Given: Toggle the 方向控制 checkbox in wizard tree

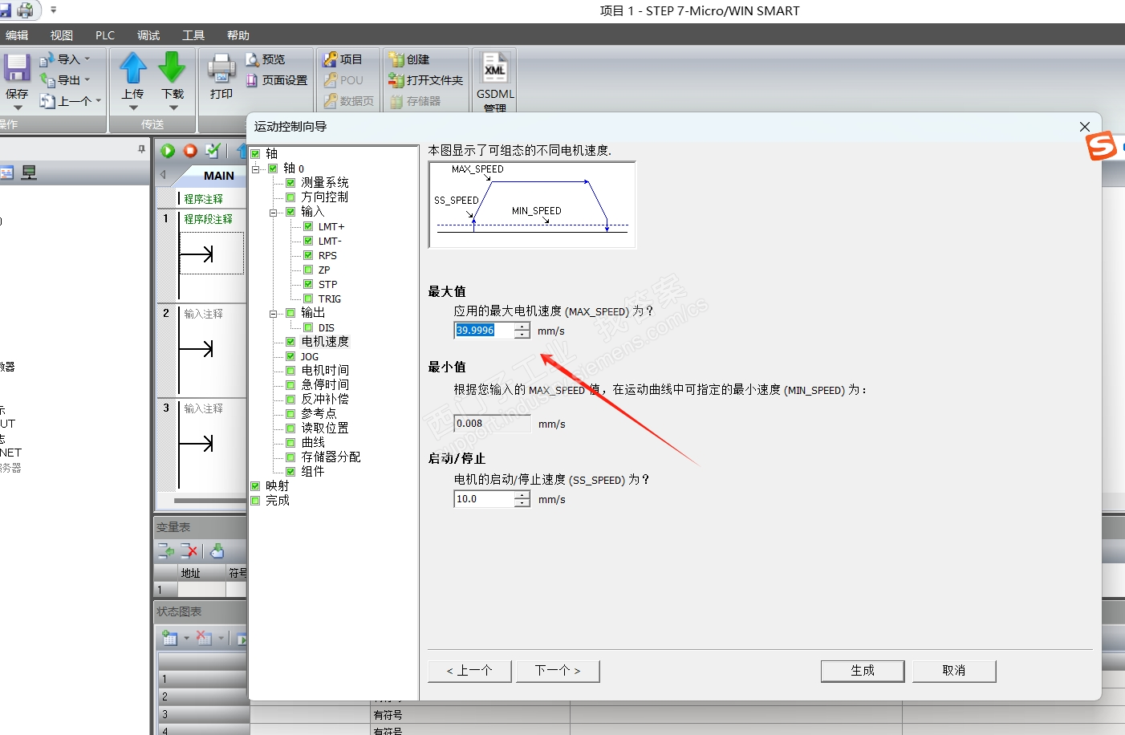Looking at the screenshot, I should pos(290,197).
